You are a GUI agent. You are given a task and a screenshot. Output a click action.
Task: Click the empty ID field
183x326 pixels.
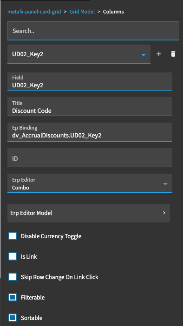click(x=90, y=157)
